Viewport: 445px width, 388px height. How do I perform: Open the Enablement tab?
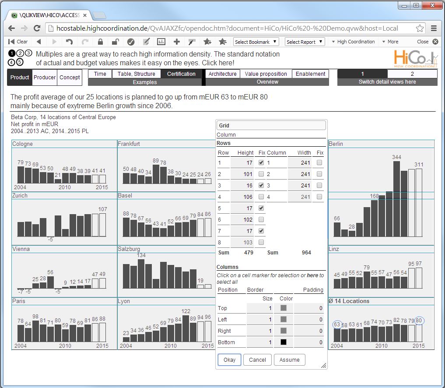pos(310,74)
